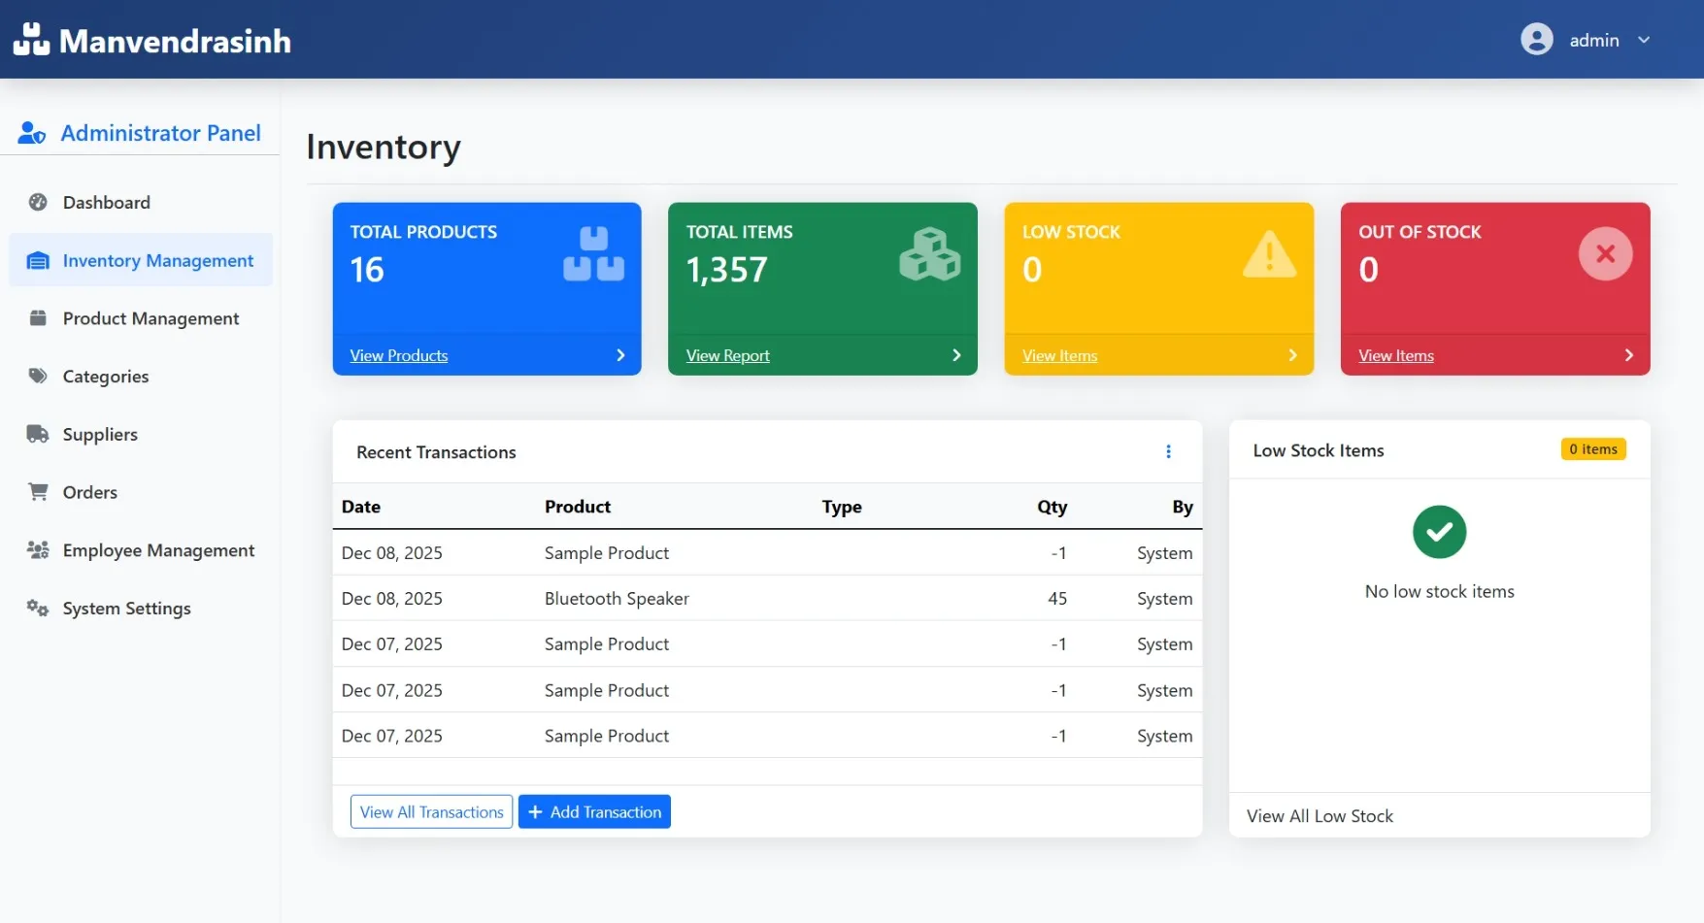The height and width of the screenshot is (923, 1704).
Task: Open the Administrator Panel header
Action: click(160, 133)
